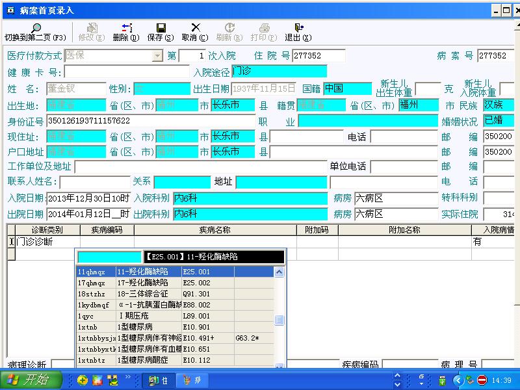Switch to second page via magnifier icon
The height and width of the screenshot is (390, 520).
[36, 28]
